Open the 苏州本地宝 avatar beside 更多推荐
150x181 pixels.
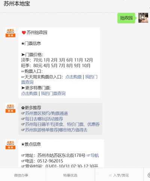(10, 108)
